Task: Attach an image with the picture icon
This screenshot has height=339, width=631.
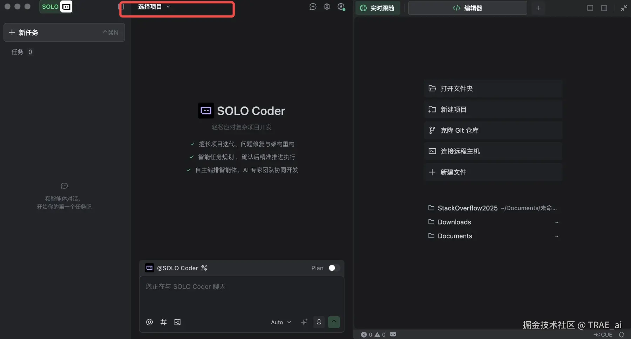Action: (177, 322)
